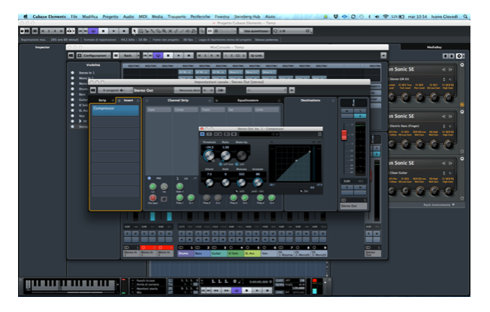Toggle visibility dot for Vox channel
The height and width of the screenshot is (312, 490).
(72, 116)
